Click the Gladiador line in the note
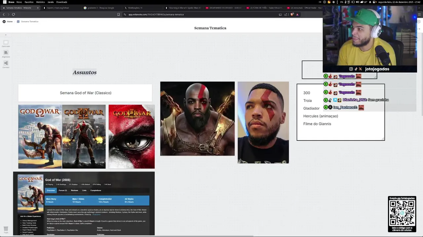Image resolution: width=423 pixels, height=237 pixels. tap(311, 108)
